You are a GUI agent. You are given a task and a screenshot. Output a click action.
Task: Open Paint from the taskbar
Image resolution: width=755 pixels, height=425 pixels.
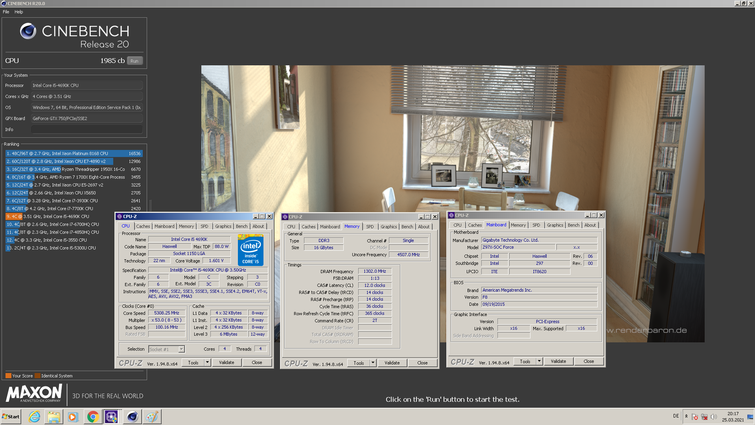[152, 417]
